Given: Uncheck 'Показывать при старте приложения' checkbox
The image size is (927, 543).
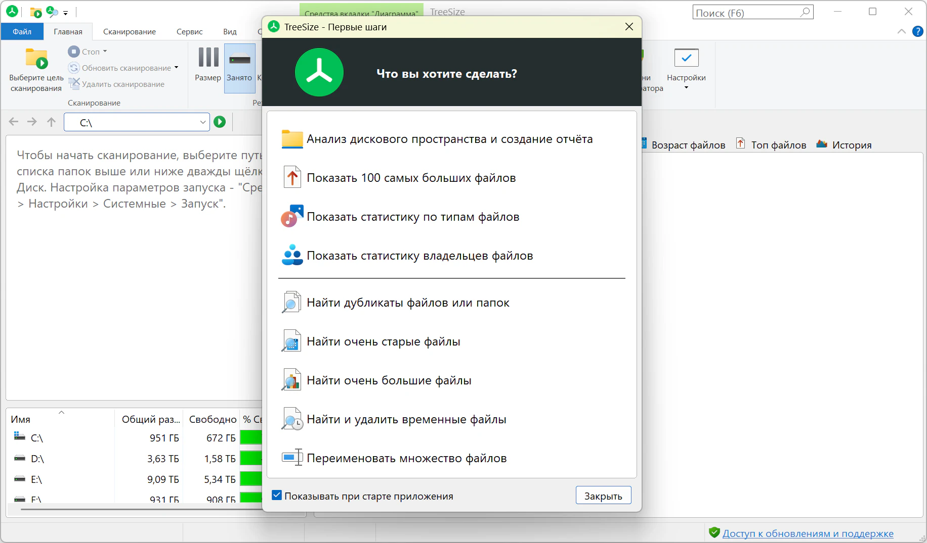Looking at the screenshot, I should click(x=277, y=496).
